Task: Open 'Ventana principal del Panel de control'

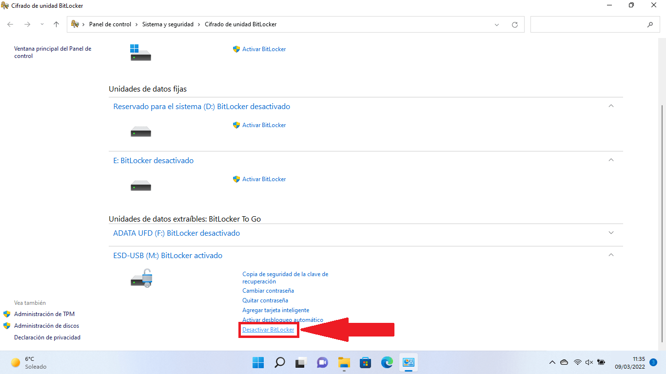Action: 53,52
